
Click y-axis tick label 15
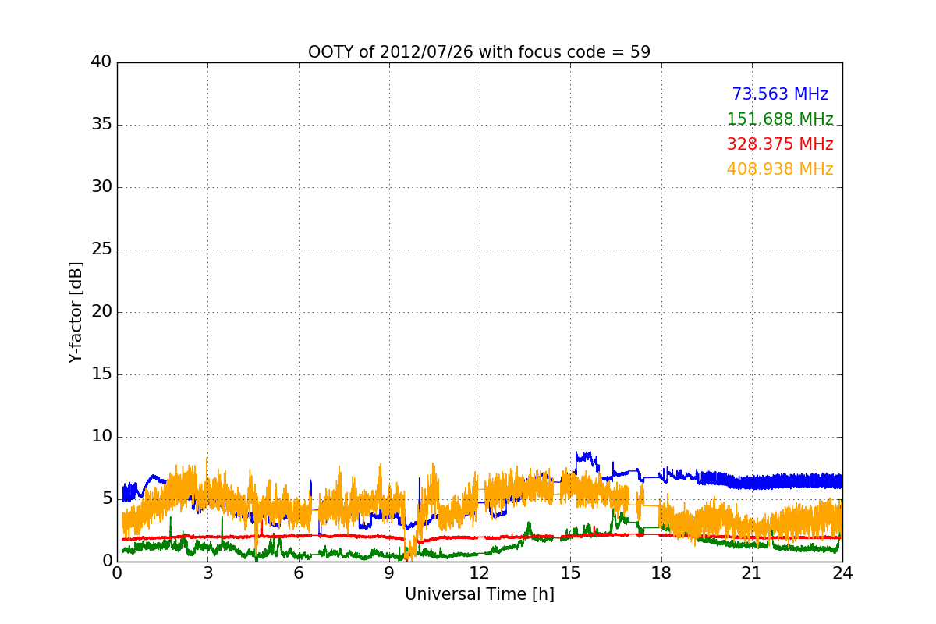click(101, 374)
